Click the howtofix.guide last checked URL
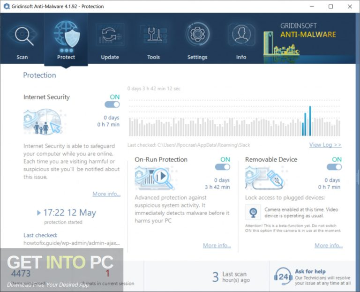Image resolution: width=360 pixels, height=292 pixels. click(72, 243)
